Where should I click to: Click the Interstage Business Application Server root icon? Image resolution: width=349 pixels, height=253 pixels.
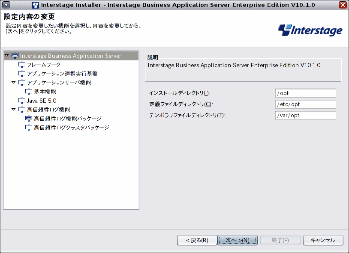pyautogui.click(x=15, y=56)
